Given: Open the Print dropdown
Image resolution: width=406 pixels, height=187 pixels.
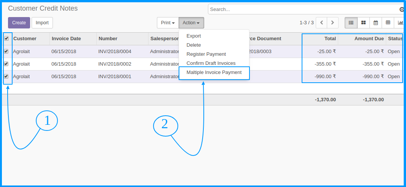Looking at the screenshot, I should [x=168, y=23].
